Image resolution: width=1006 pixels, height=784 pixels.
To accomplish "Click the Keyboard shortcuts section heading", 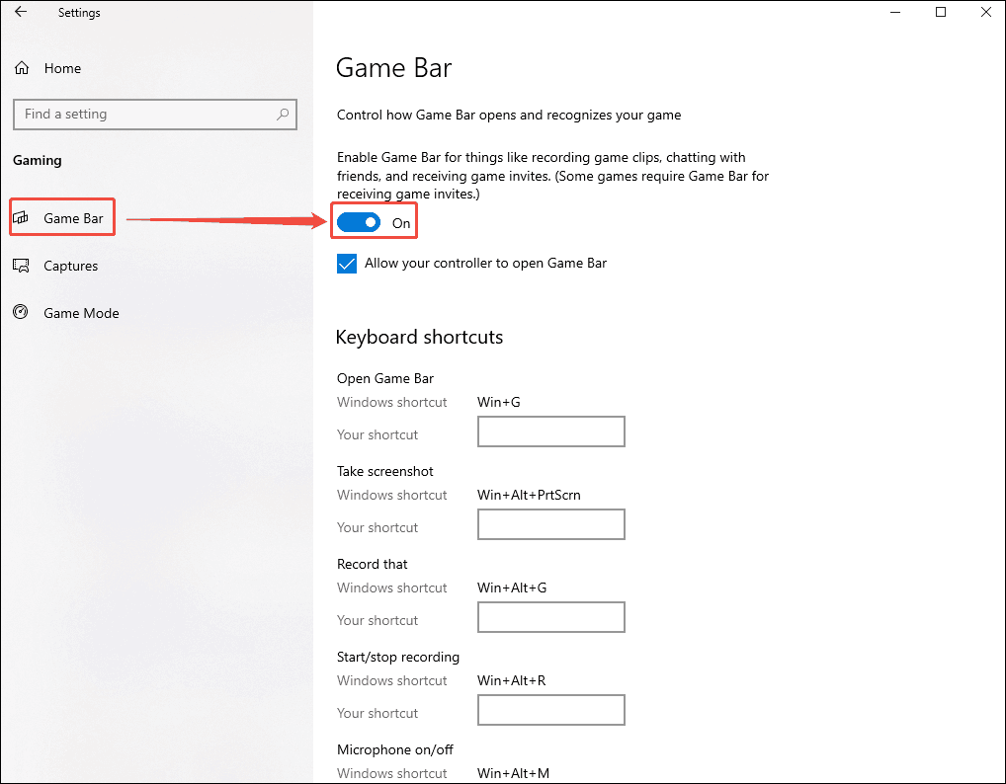I will click(x=419, y=337).
